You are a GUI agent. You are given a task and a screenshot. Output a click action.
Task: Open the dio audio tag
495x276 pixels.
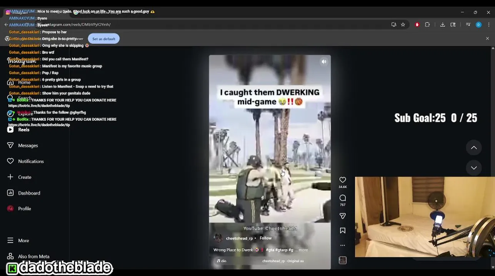222,261
